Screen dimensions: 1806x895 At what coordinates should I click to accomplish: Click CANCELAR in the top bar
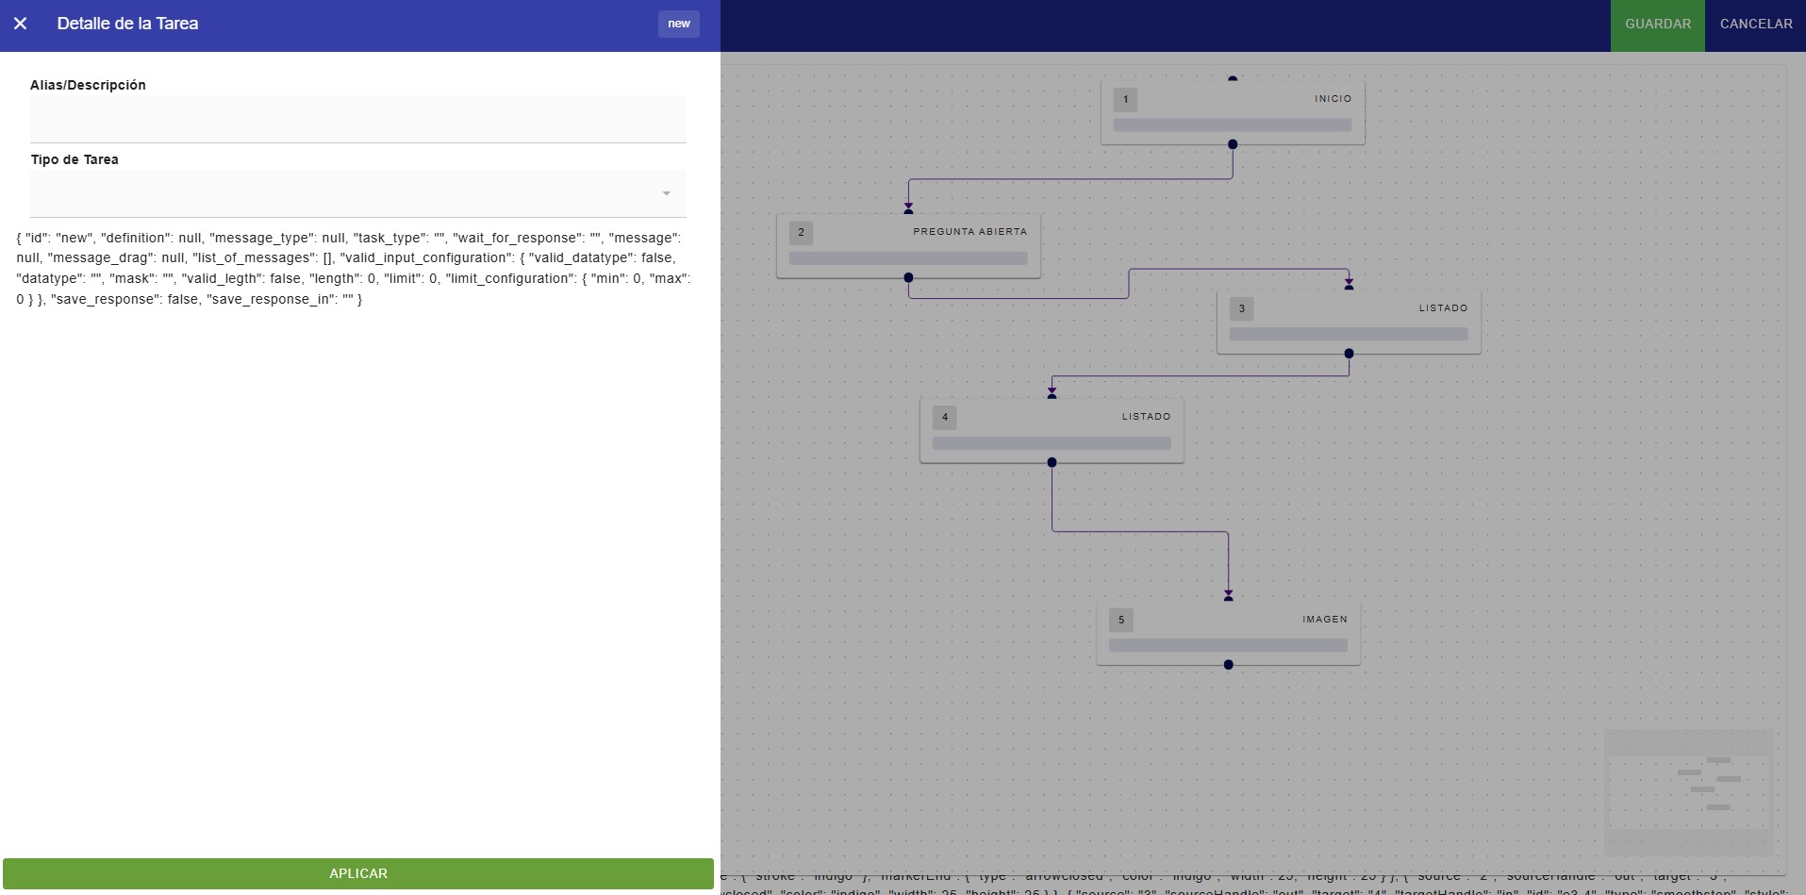point(1756,25)
